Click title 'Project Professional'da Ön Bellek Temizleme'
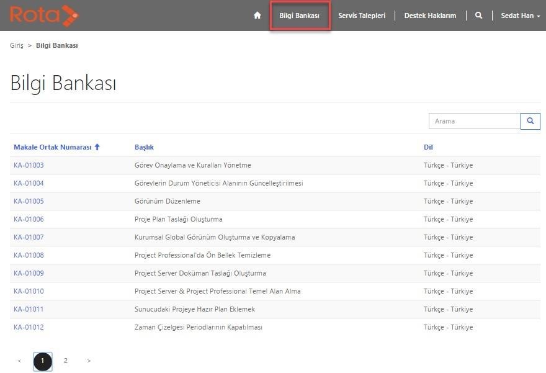The width and height of the screenshot is (546, 373). 202,255
